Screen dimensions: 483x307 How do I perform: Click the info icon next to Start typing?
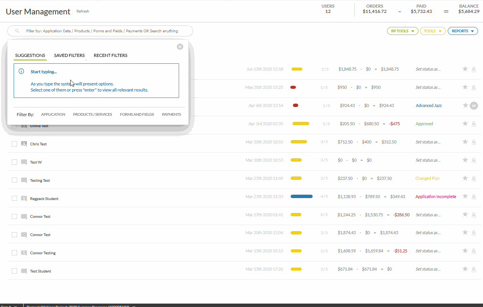coord(21,71)
